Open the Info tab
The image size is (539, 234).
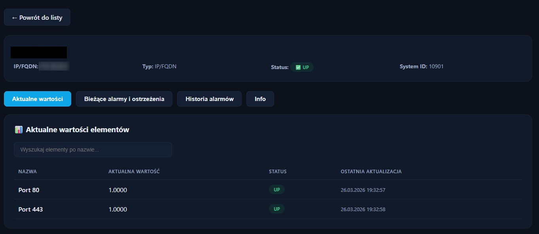coord(260,99)
